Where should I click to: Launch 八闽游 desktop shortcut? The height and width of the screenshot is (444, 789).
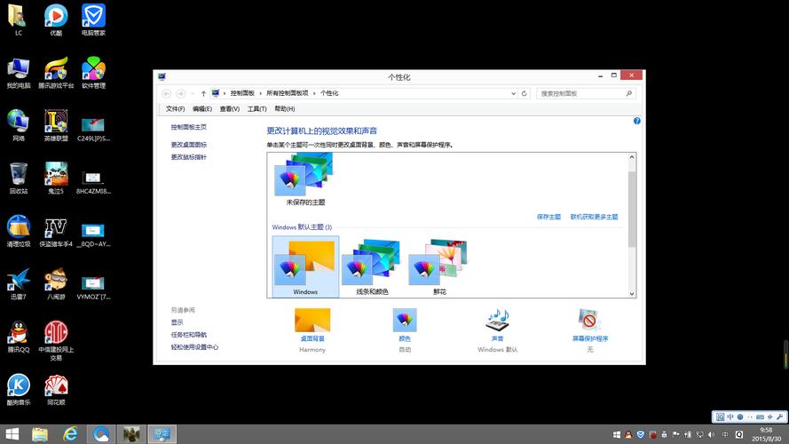pos(56,284)
